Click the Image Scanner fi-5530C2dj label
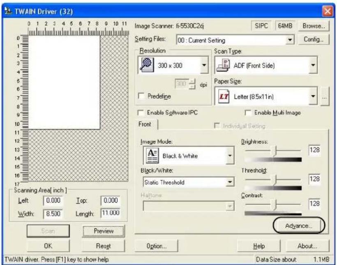Screen dimensions: 337x265 click(x=169, y=26)
